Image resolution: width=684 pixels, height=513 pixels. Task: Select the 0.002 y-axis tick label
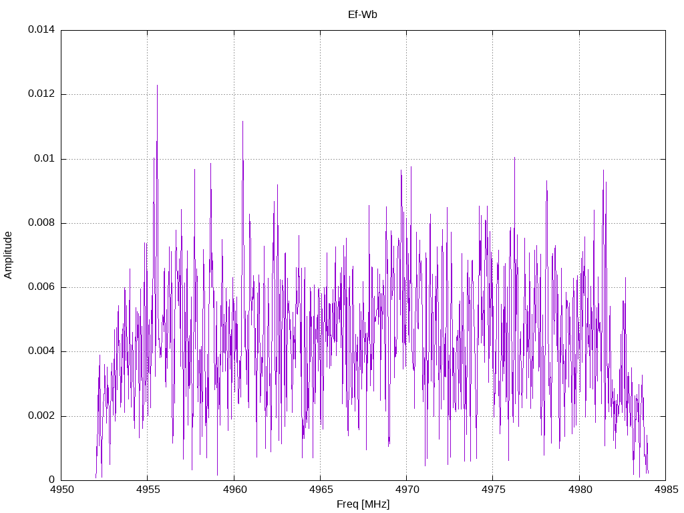point(41,415)
